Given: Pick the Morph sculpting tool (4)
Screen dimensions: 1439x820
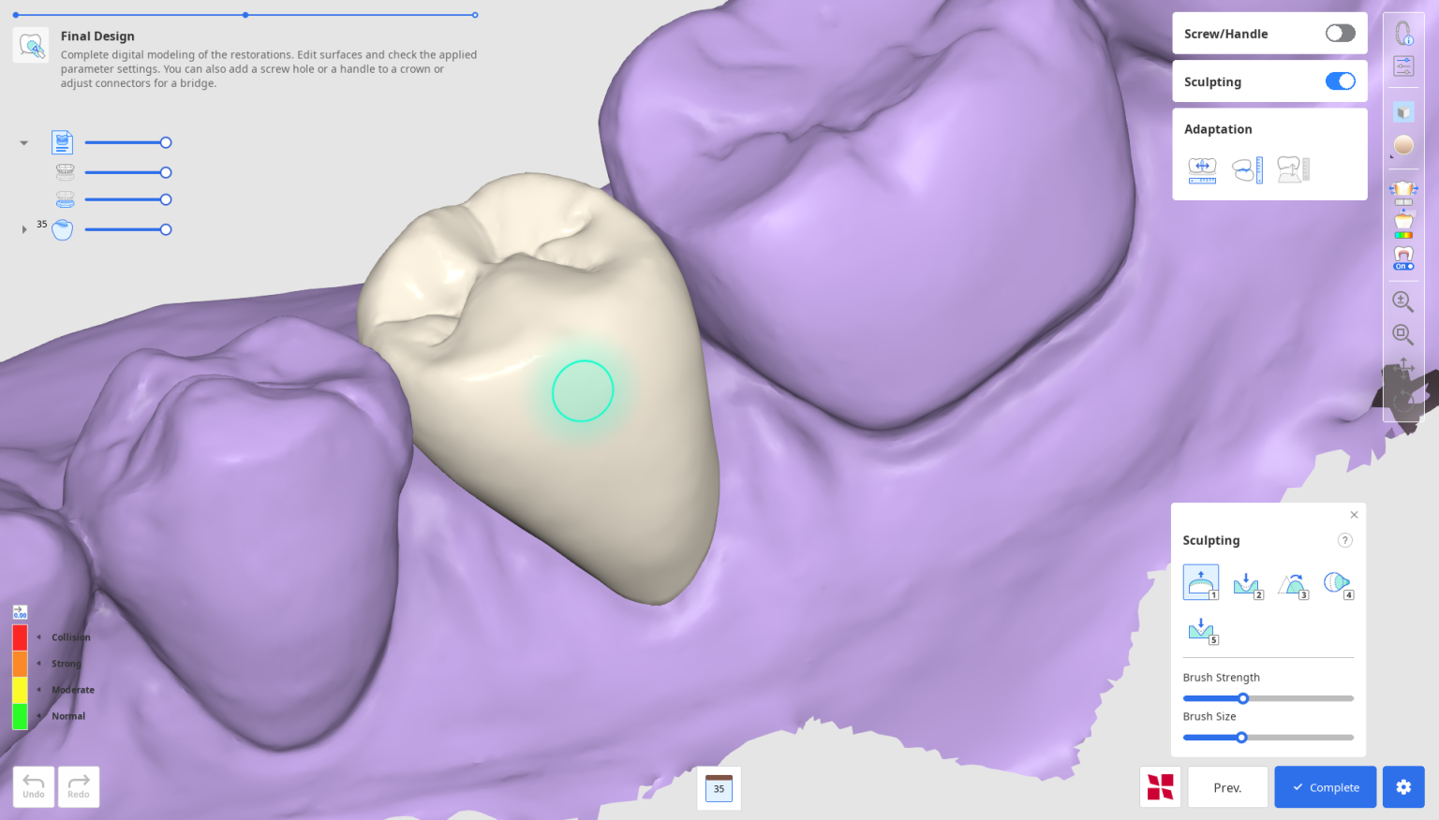Looking at the screenshot, I should 1338,584.
